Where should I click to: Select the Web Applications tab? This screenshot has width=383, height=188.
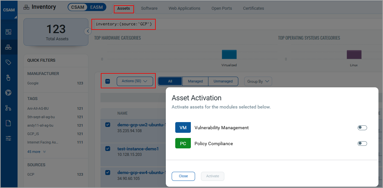click(184, 8)
